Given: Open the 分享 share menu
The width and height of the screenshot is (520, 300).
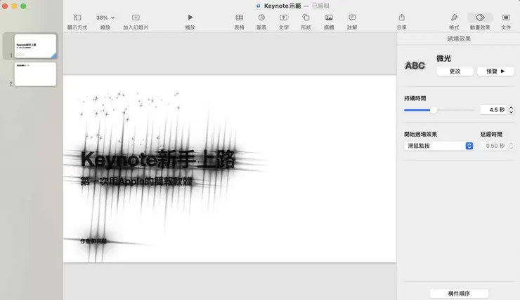Looking at the screenshot, I should [x=402, y=22].
